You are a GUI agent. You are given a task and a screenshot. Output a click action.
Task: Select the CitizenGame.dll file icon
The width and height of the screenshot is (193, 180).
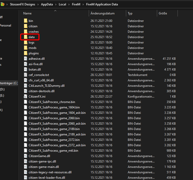[25, 156]
